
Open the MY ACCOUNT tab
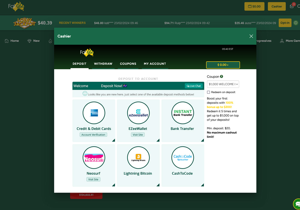[x=155, y=64]
